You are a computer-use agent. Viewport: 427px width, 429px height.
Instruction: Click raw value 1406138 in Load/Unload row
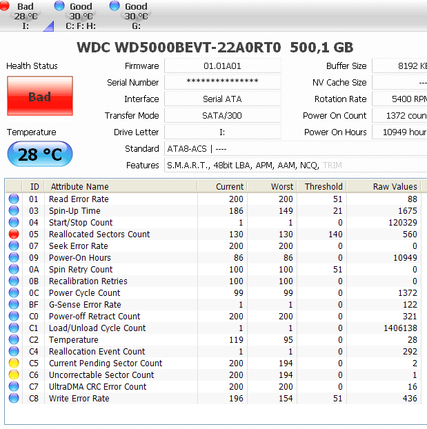(x=400, y=328)
